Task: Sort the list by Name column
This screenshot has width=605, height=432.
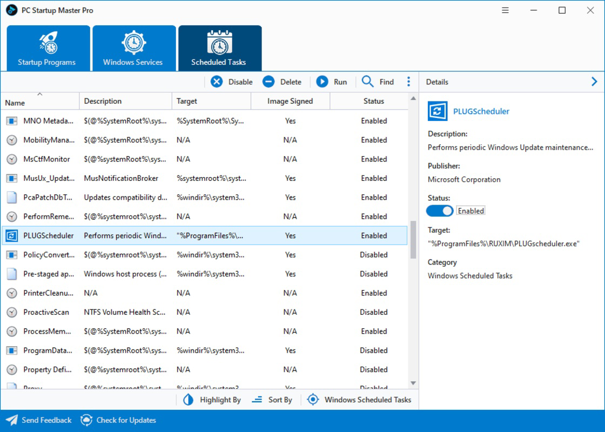Action: coord(39,101)
